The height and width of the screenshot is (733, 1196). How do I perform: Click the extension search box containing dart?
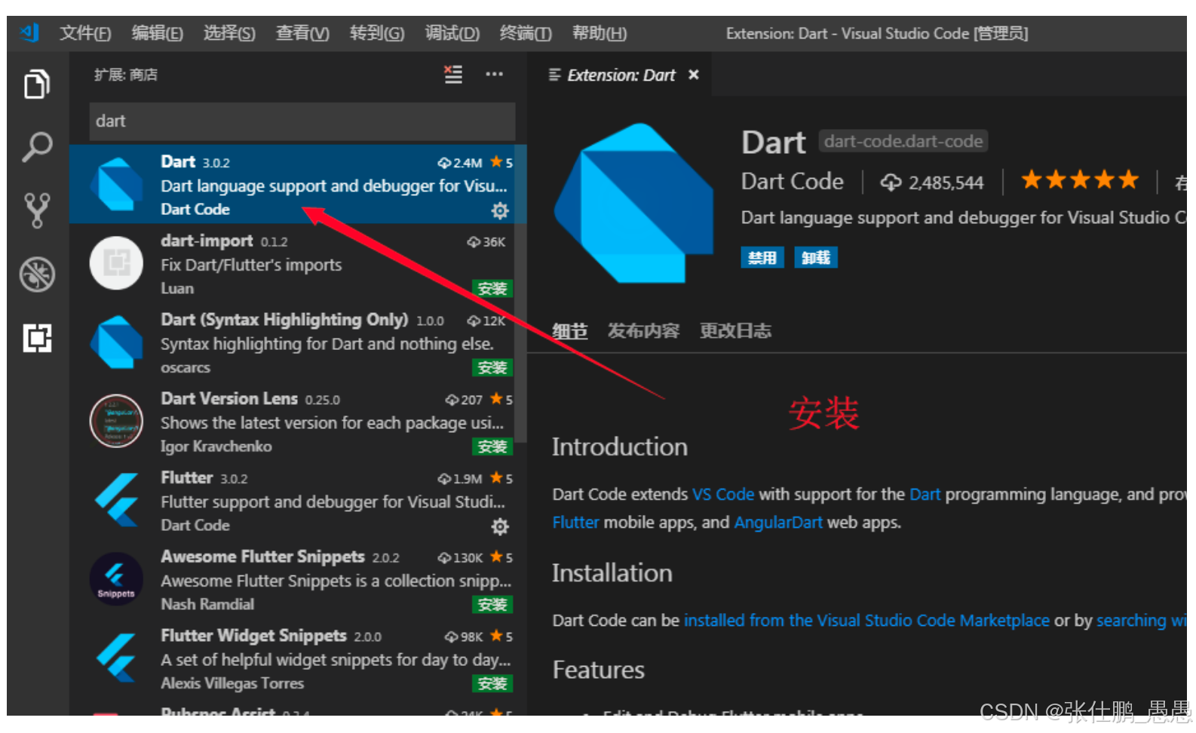coord(302,121)
